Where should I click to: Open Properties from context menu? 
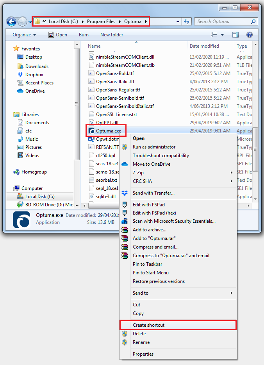point(178,354)
